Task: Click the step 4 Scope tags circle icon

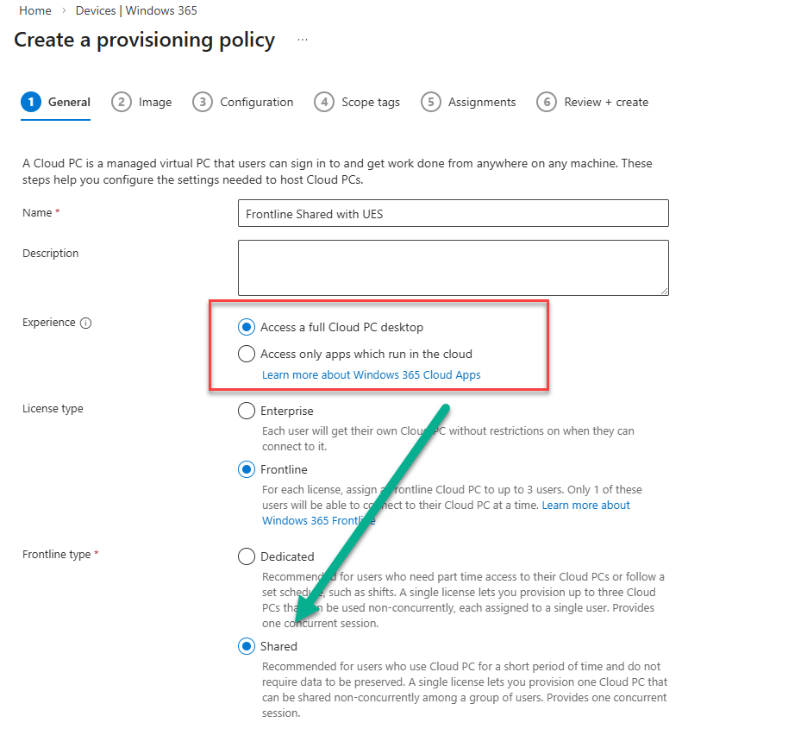Action: coord(323,102)
